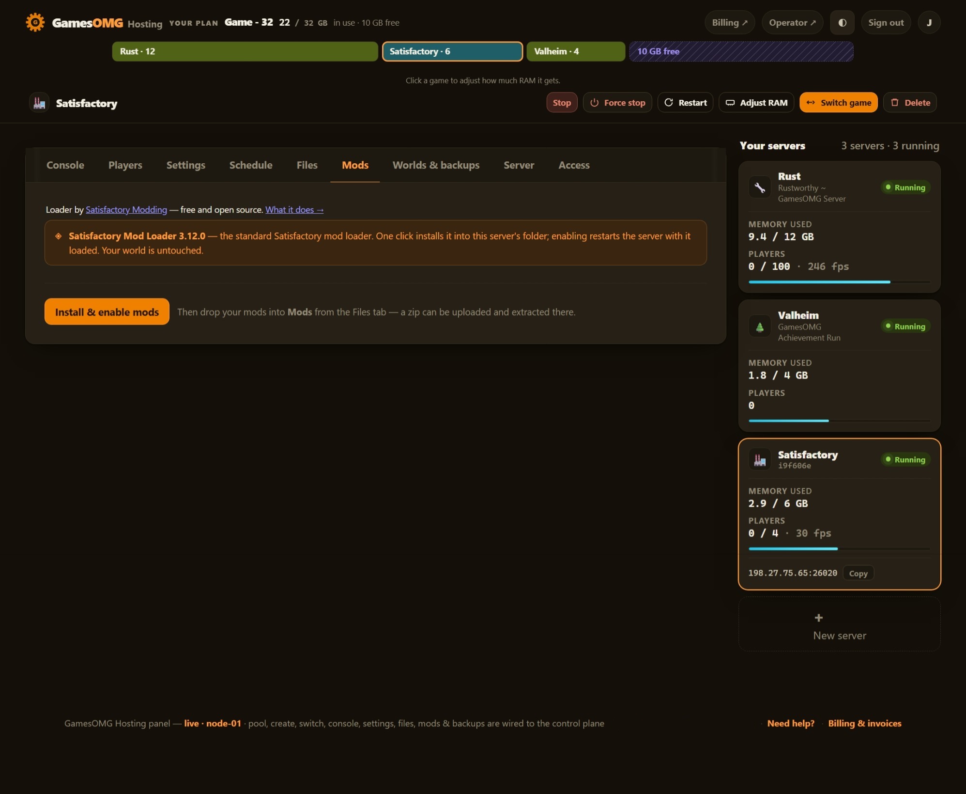The height and width of the screenshot is (794, 966).
Task: Open the Schedule tab
Action: (x=251, y=165)
